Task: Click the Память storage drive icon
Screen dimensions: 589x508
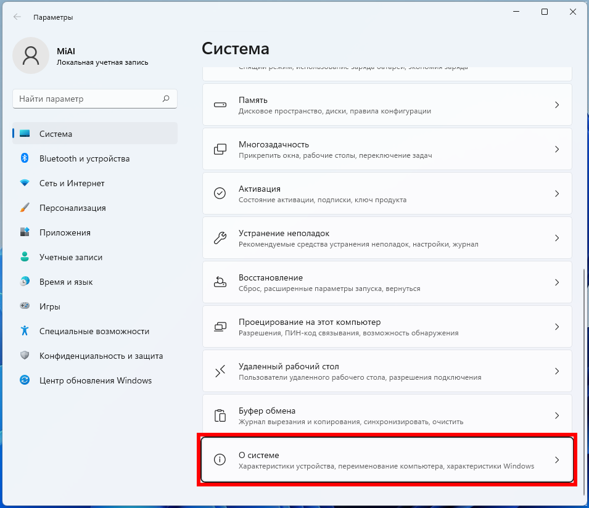Action: tap(220, 105)
